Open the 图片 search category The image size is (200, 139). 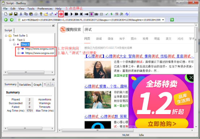point(134,39)
